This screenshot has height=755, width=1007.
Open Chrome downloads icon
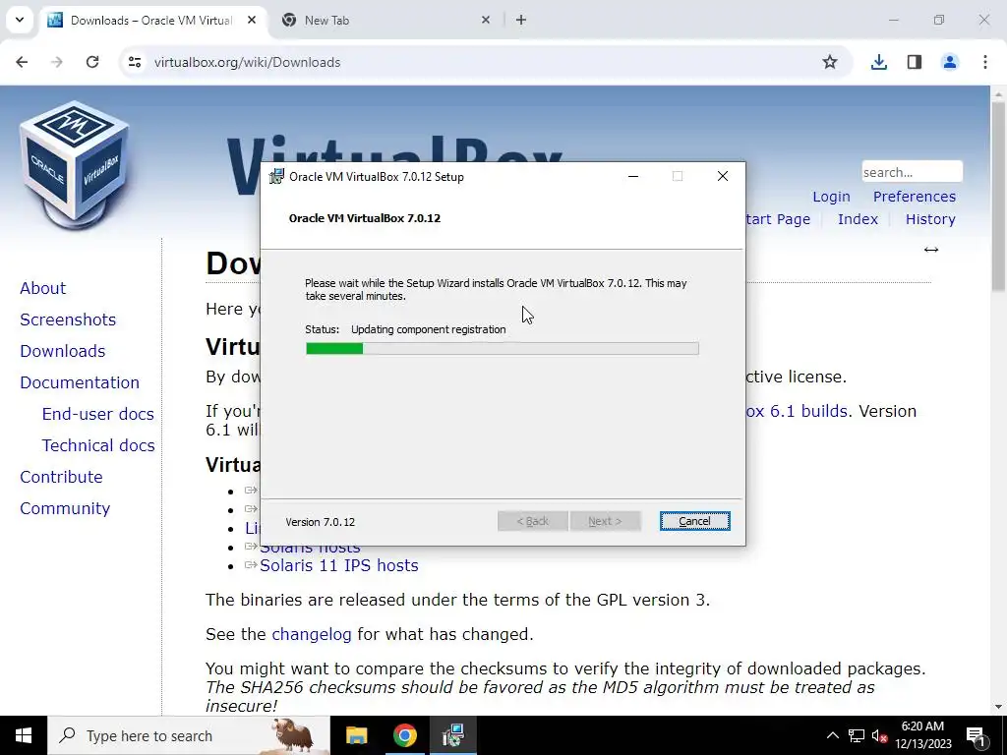pos(878,62)
